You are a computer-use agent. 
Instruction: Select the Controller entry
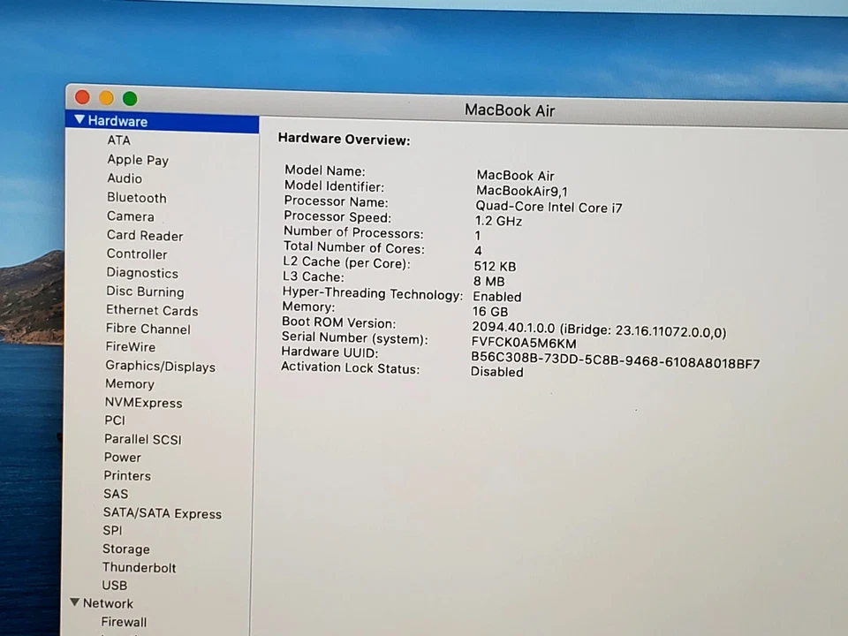(x=137, y=254)
